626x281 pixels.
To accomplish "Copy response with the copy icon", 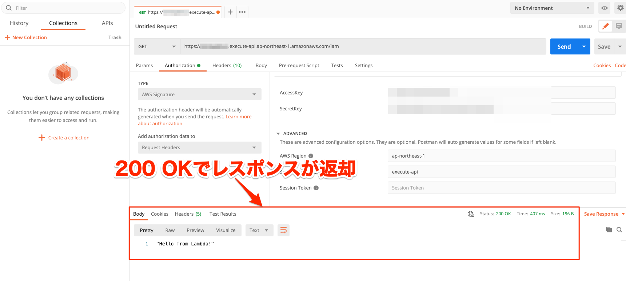I will (x=609, y=229).
